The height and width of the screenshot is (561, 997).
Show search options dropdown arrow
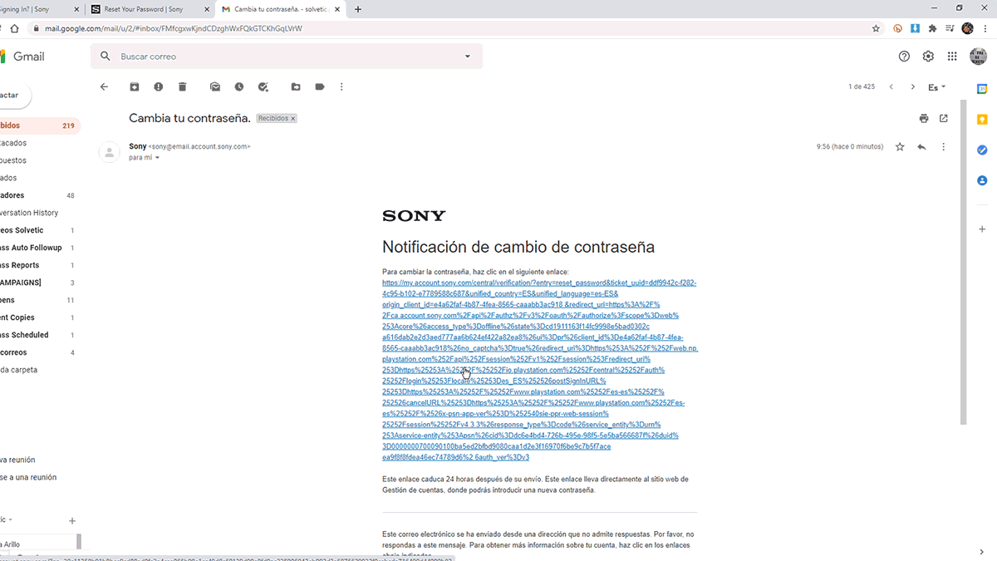coord(468,57)
